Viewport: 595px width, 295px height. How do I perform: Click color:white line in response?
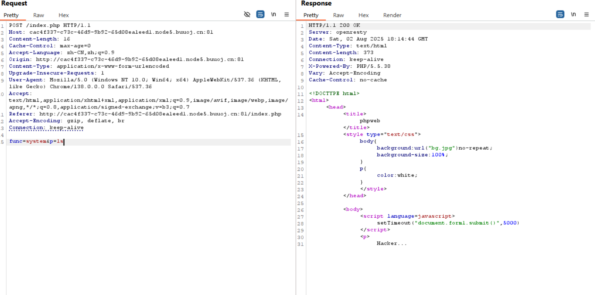click(x=397, y=175)
